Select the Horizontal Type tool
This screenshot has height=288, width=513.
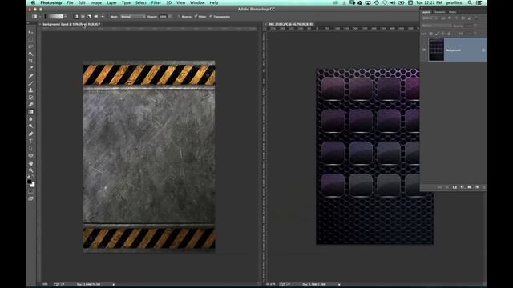(30, 141)
